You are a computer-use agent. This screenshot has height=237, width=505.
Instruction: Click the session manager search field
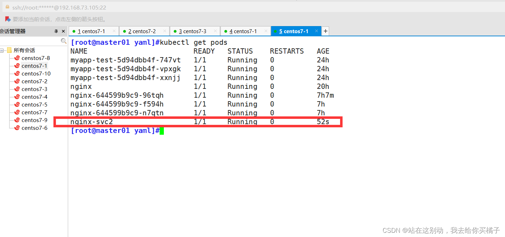click(x=30, y=41)
